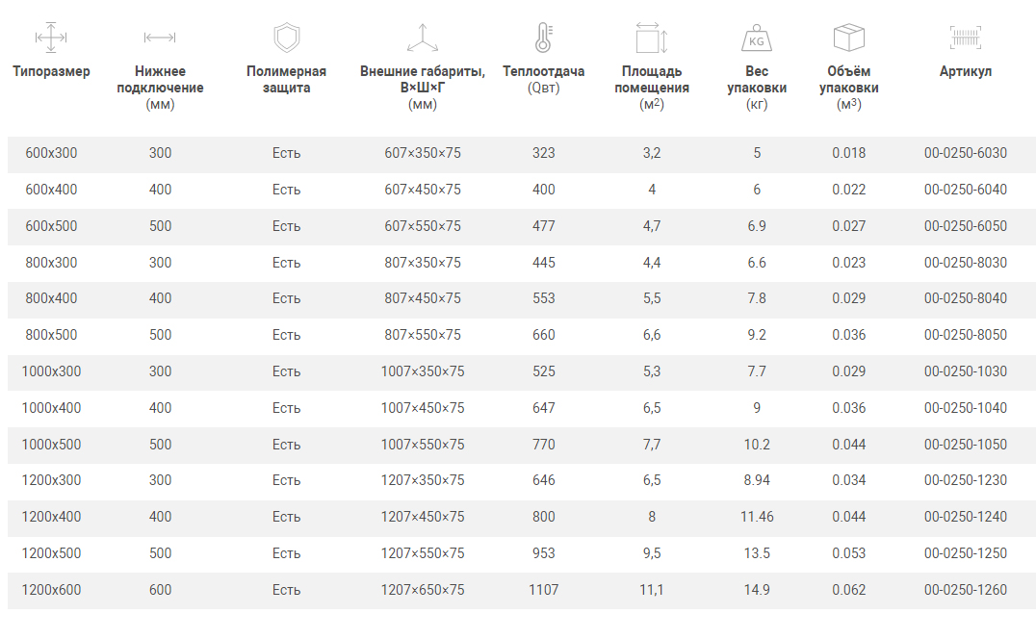Click the box icon above Объём упаковки
1036x639 pixels.
click(848, 38)
